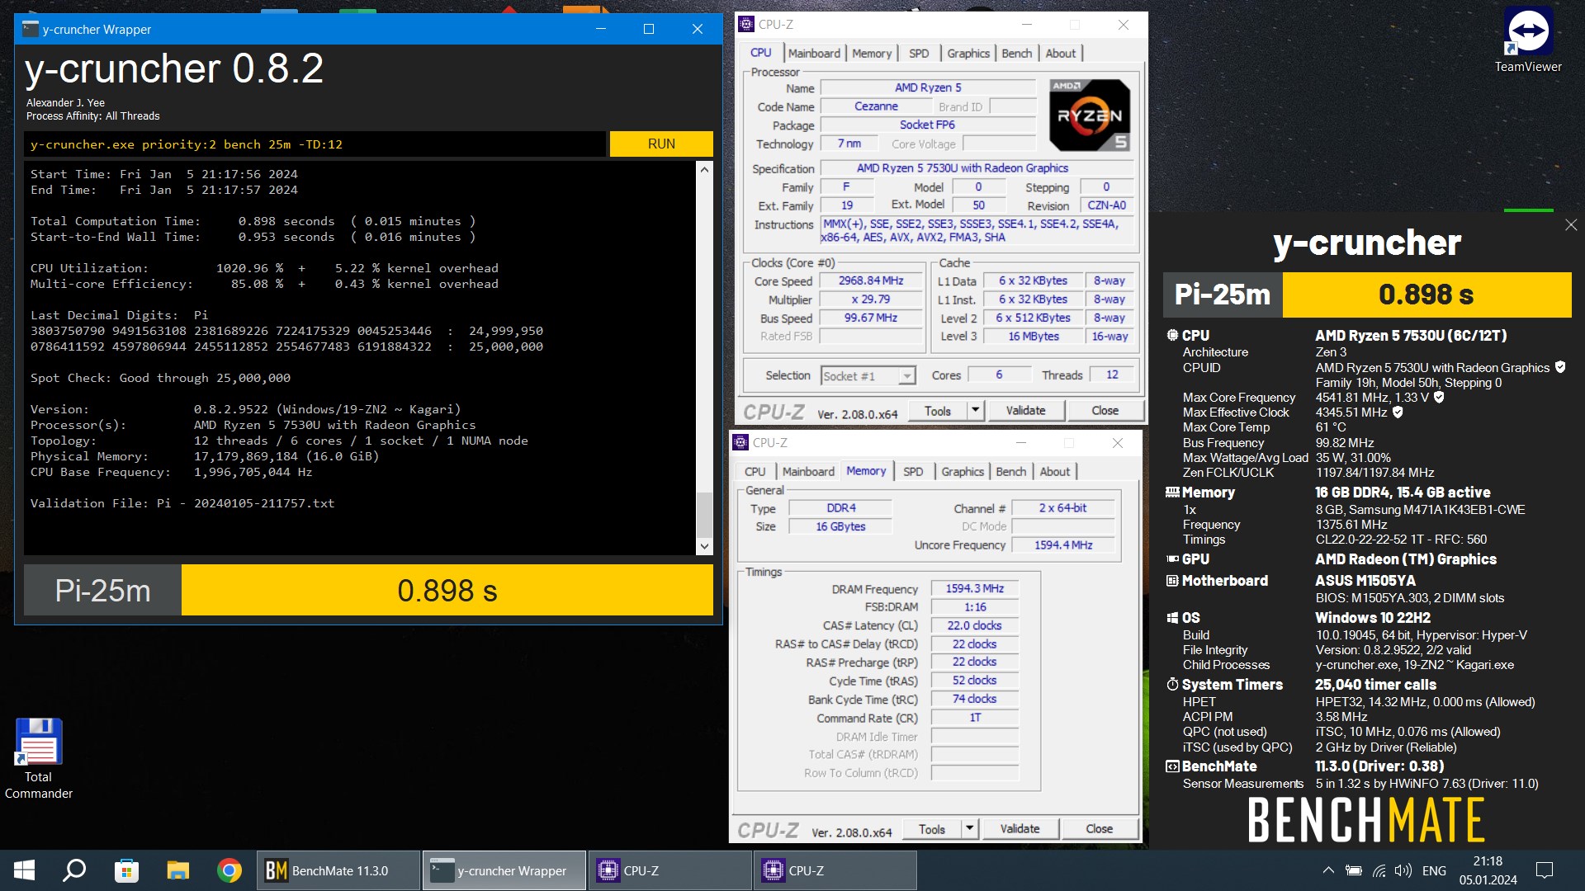Open network Wi-Fi tray icon
The image size is (1585, 891).
(x=1379, y=870)
